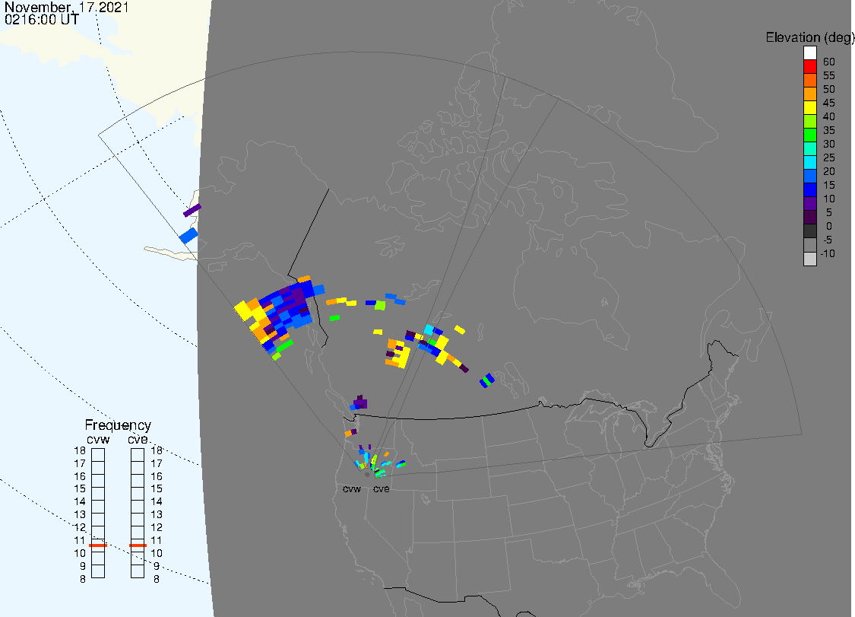This screenshot has width=855, height=617.
Task: Click the light gray swatch below -10
Action: pos(809,259)
